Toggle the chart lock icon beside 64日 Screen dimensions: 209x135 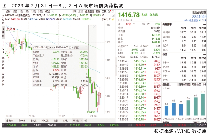pyautogui.click(x=113, y=19)
